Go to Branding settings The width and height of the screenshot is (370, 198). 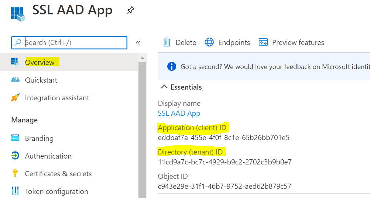coord(69,138)
